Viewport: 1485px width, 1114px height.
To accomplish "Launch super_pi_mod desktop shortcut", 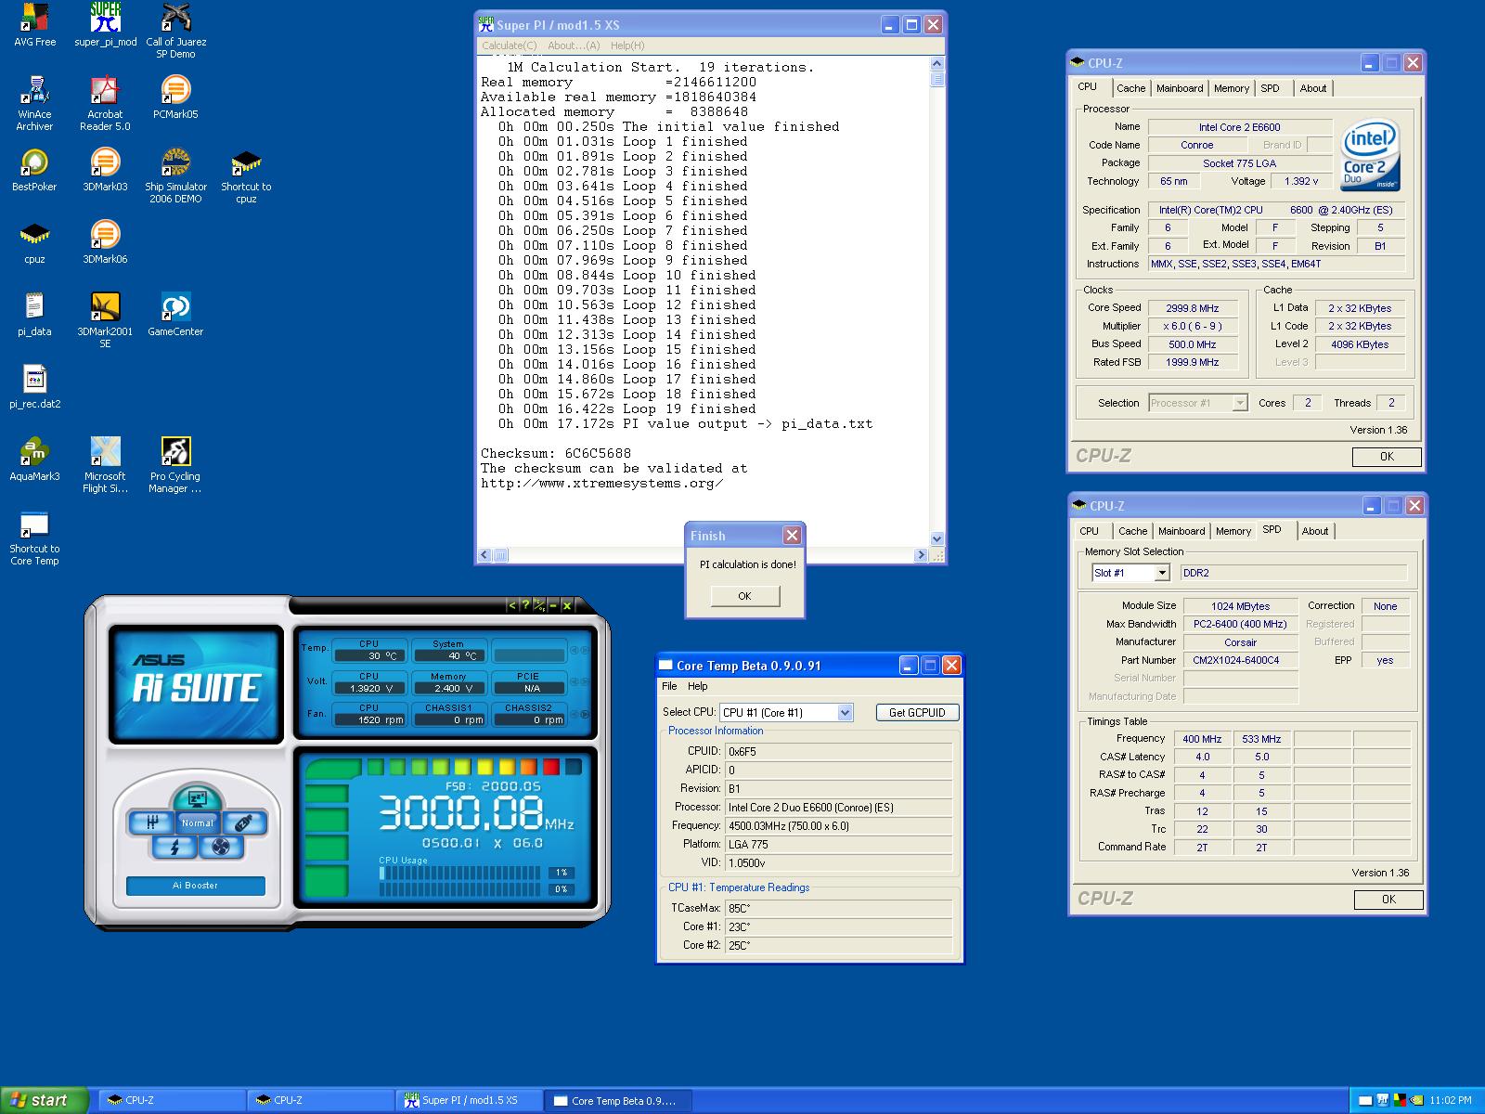I will click(105, 25).
